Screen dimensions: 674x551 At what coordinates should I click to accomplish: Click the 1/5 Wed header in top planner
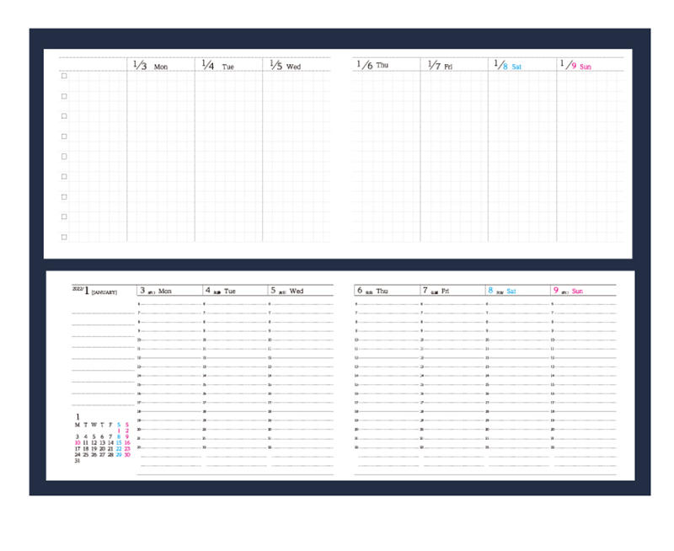pyautogui.click(x=285, y=65)
